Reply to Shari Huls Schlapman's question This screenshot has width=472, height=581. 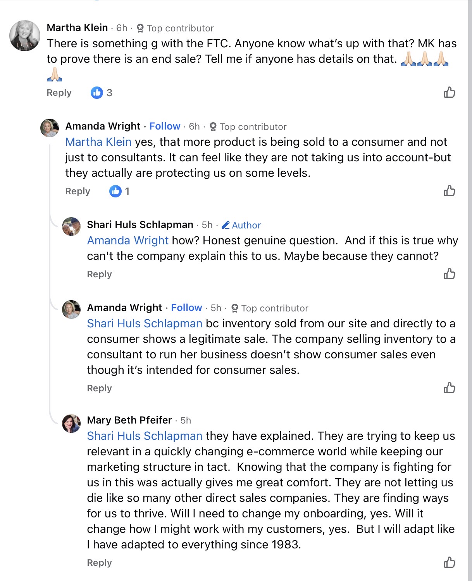pyautogui.click(x=99, y=274)
